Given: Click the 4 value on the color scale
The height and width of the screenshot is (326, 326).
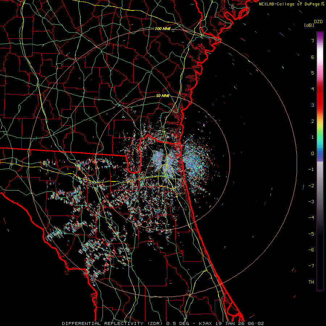Looking at the screenshot, I should pyautogui.click(x=313, y=89).
